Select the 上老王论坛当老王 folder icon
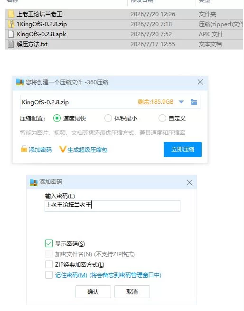 (x=11, y=14)
